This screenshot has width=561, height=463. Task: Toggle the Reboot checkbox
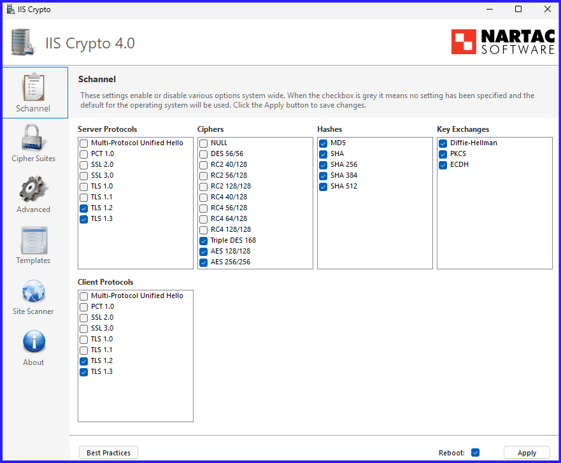[475, 453]
